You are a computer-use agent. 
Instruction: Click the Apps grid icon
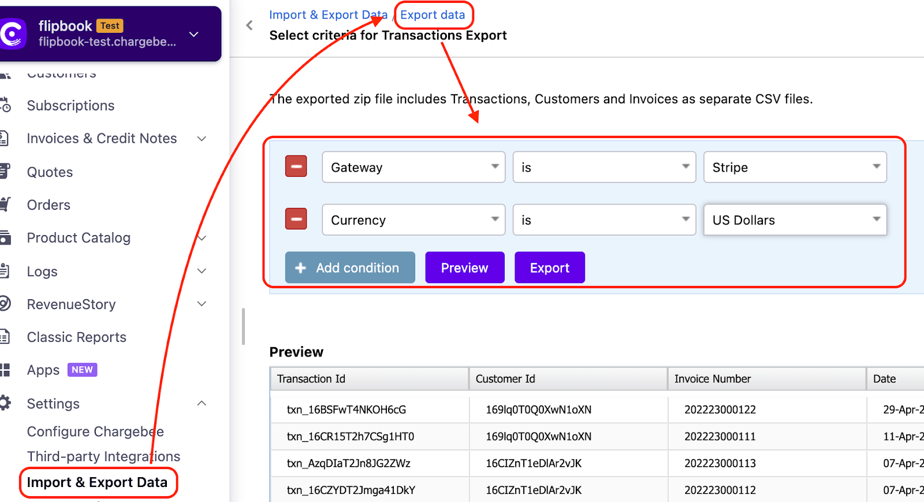click(5, 370)
